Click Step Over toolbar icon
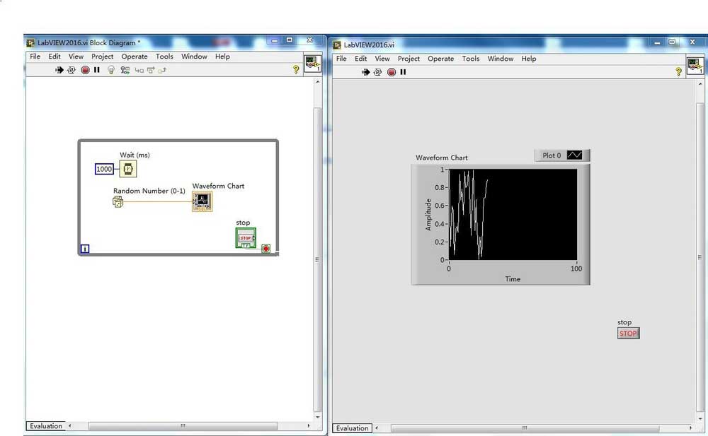 [151, 70]
